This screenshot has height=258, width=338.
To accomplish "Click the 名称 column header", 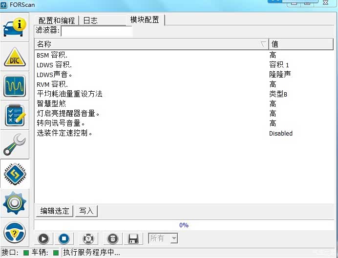I will [151, 44].
